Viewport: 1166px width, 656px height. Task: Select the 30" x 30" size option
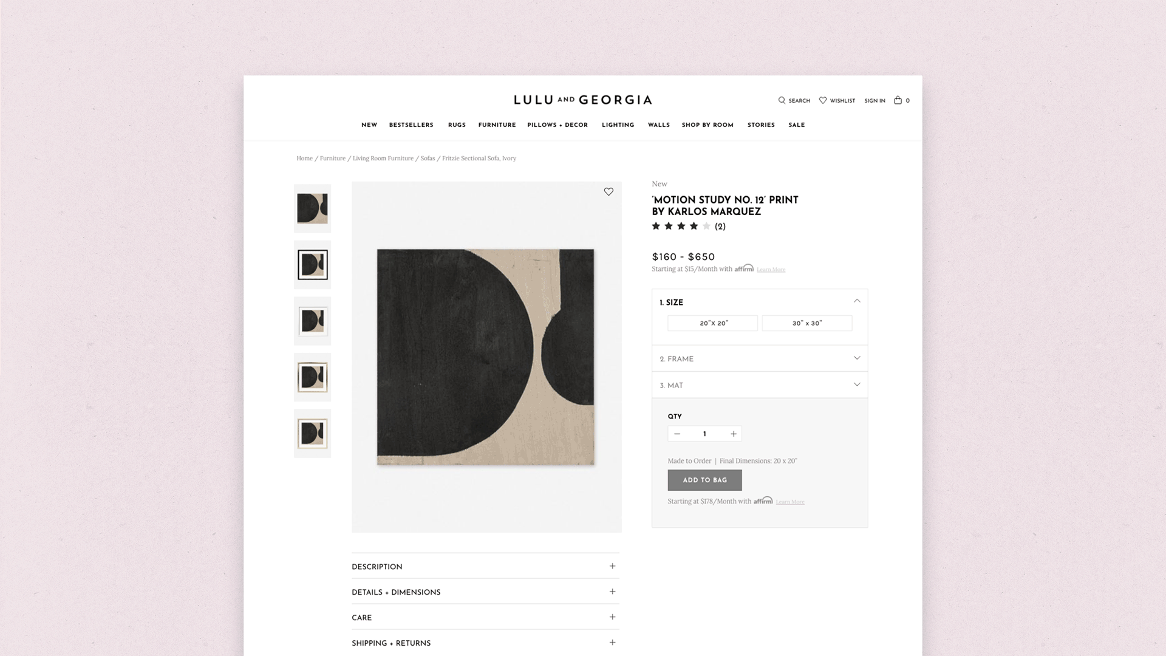click(x=807, y=323)
